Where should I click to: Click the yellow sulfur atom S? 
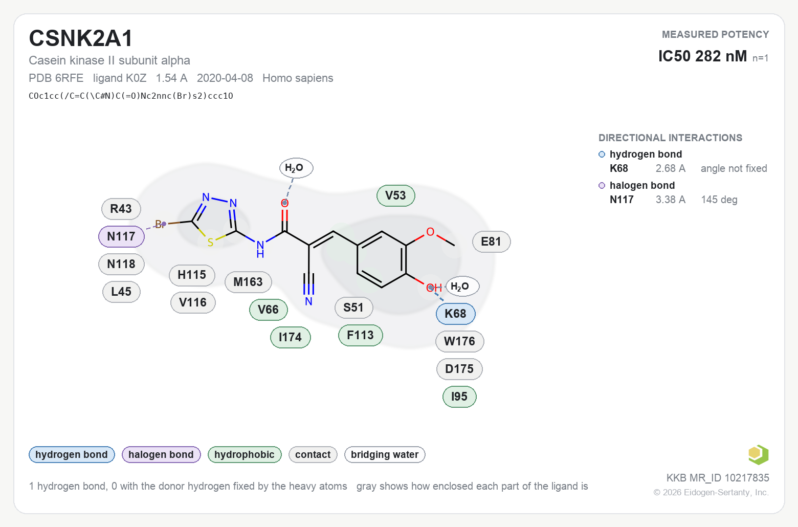pos(210,243)
